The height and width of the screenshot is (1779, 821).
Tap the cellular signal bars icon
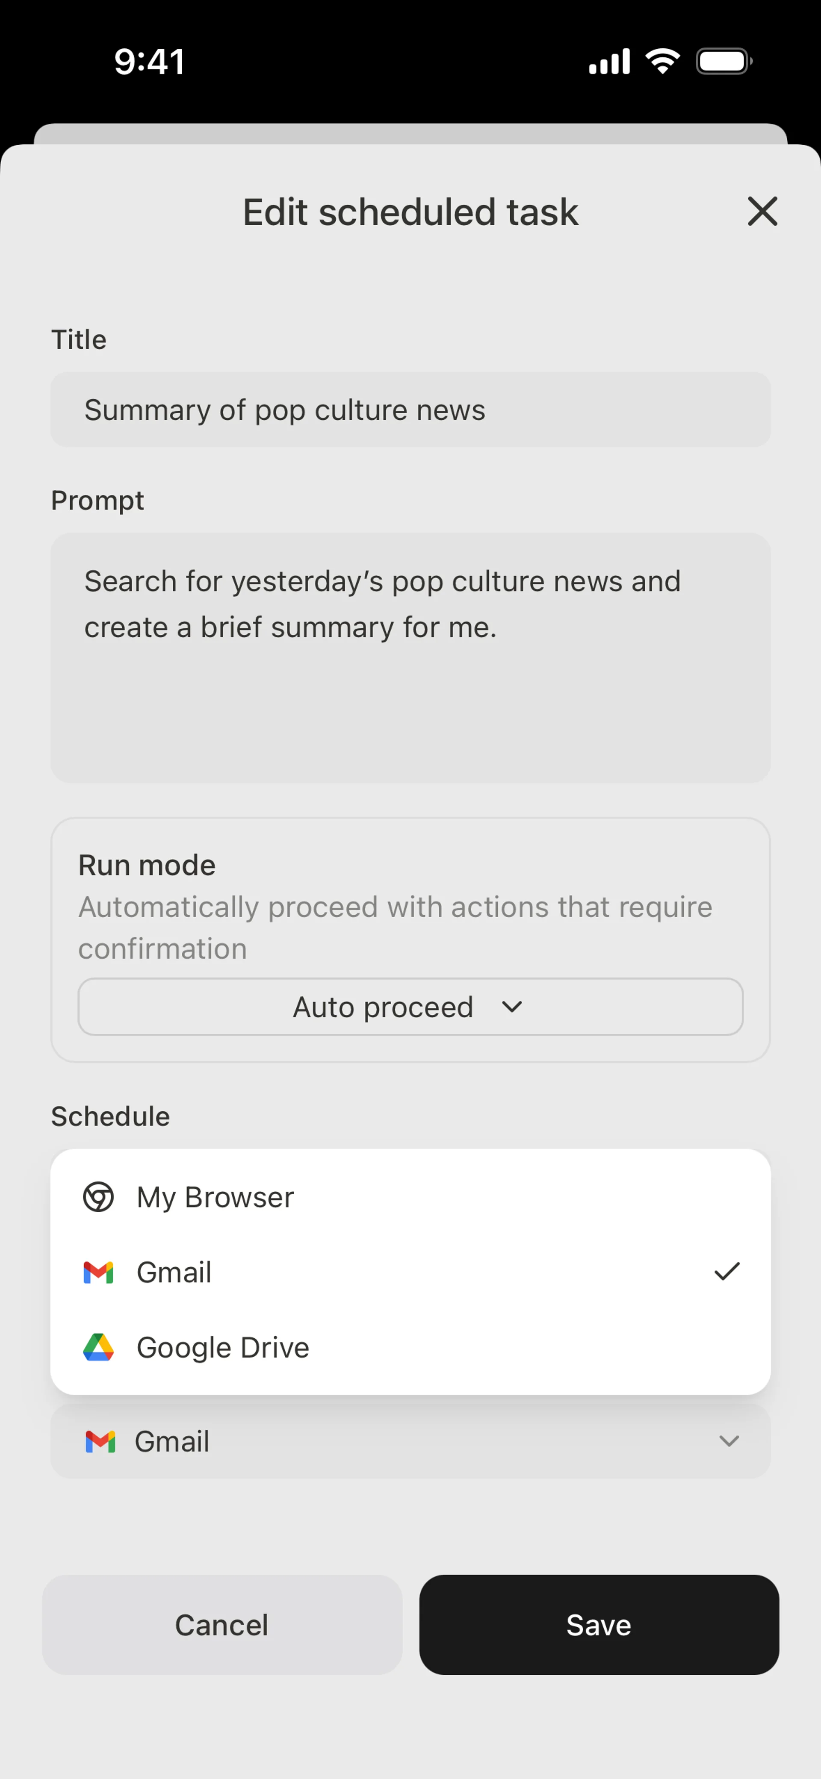609,62
